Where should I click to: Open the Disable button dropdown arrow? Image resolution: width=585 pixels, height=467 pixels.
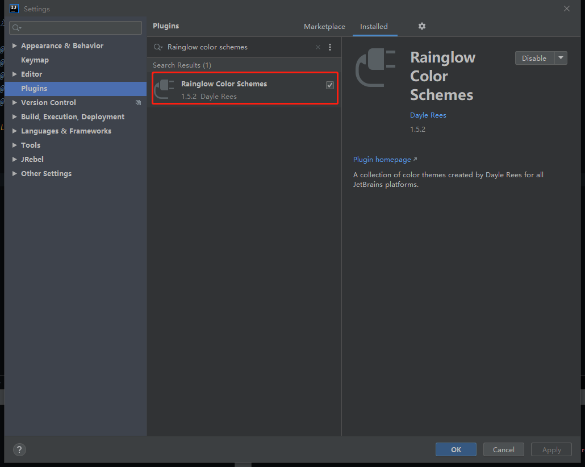click(561, 58)
